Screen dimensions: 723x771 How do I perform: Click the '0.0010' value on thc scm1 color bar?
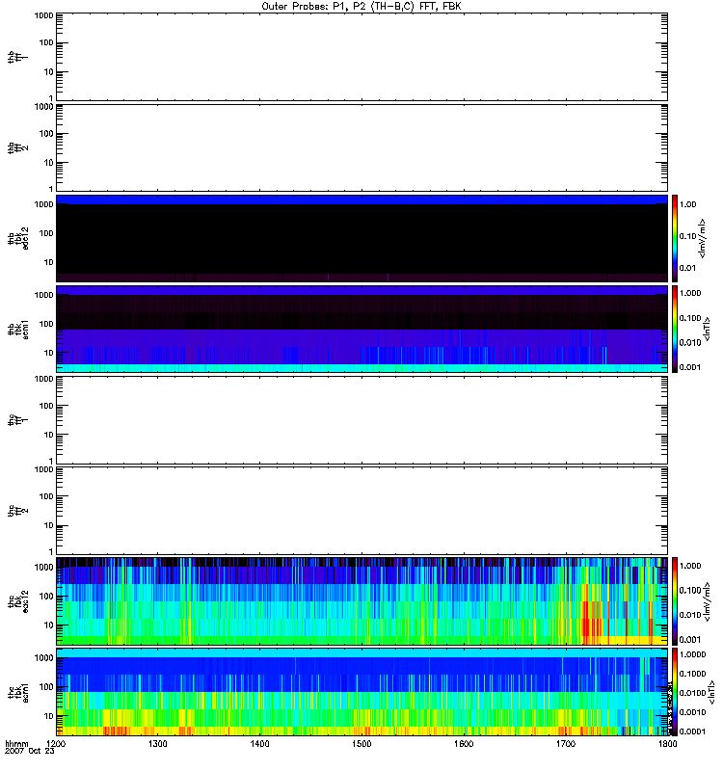(x=692, y=712)
